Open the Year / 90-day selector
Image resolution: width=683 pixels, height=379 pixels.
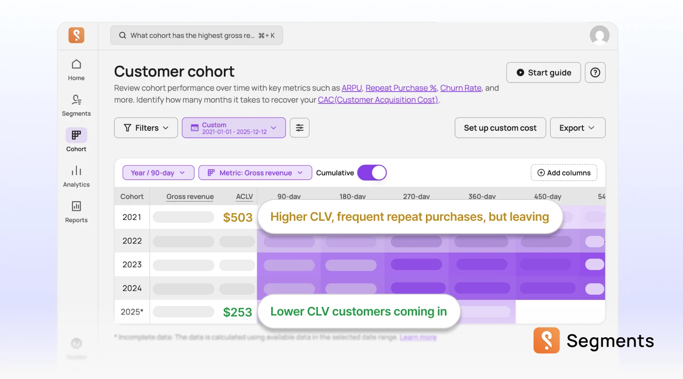(x=158, y=172)
